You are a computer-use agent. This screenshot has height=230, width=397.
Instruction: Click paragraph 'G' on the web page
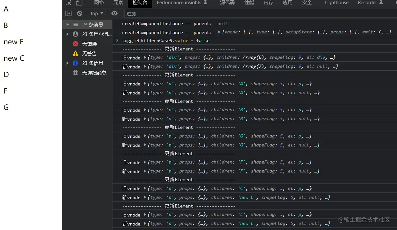click(6, 107)
